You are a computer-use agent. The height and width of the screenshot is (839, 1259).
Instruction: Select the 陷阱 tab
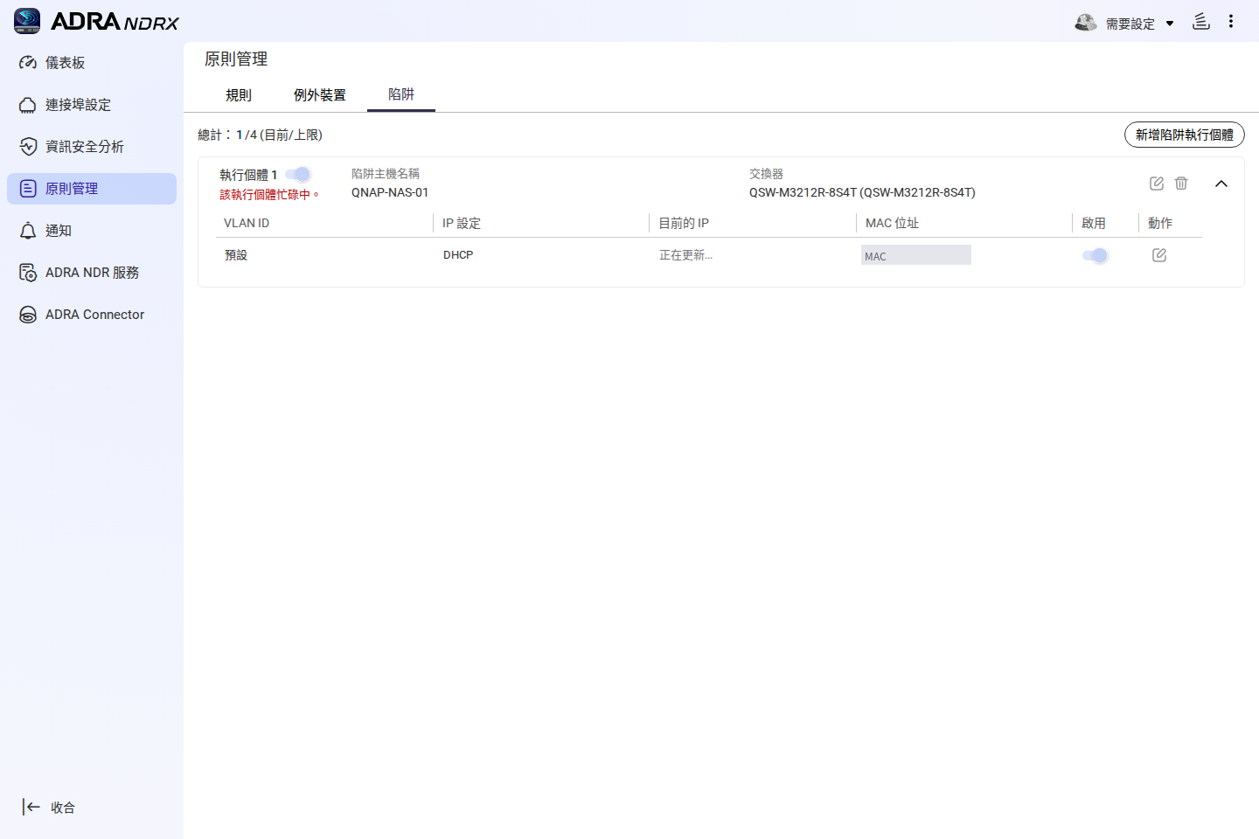click(401, 94)
